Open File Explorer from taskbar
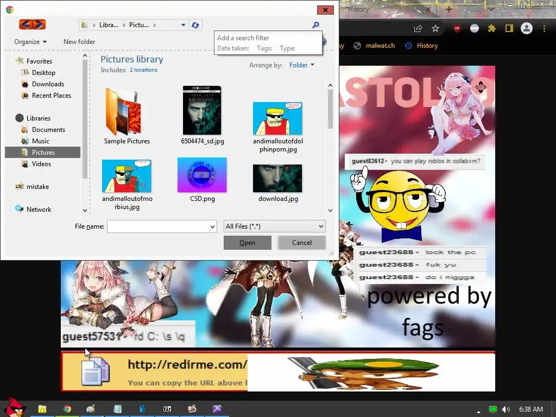556x417 pixels. click(x=42, y=409)
